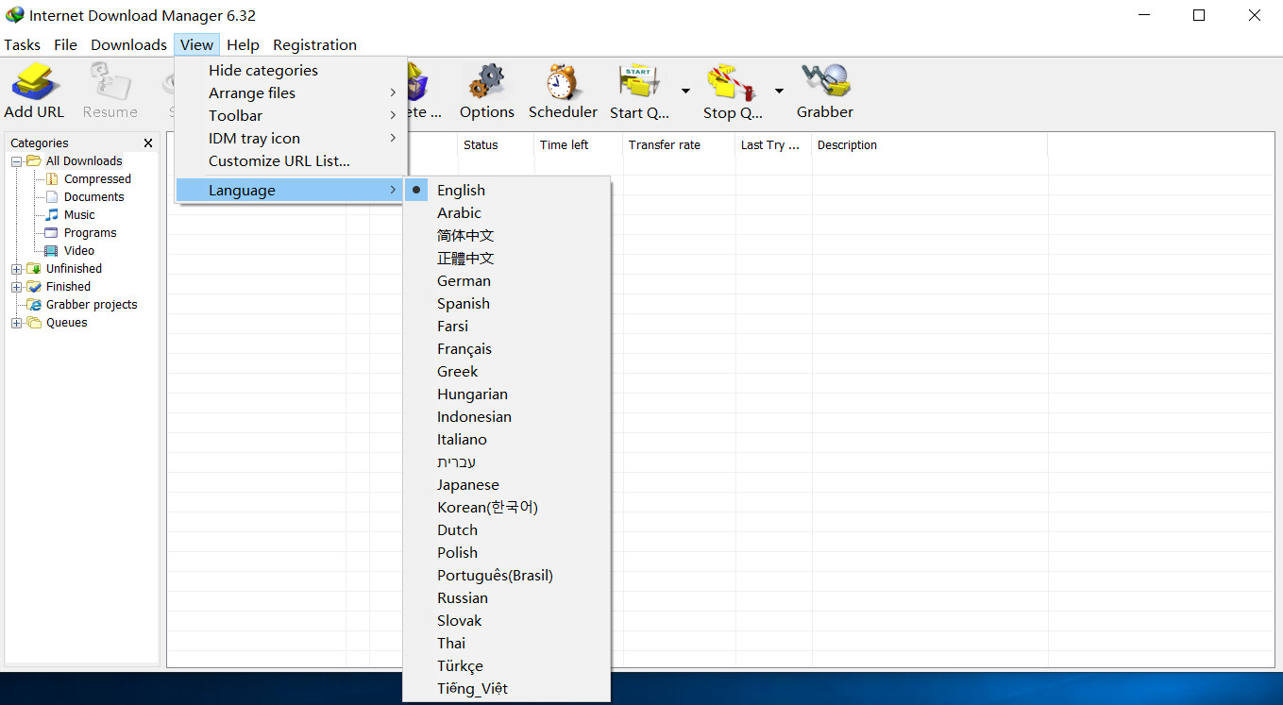
Task: Select Dutch language option
Action: click(507, 529)
